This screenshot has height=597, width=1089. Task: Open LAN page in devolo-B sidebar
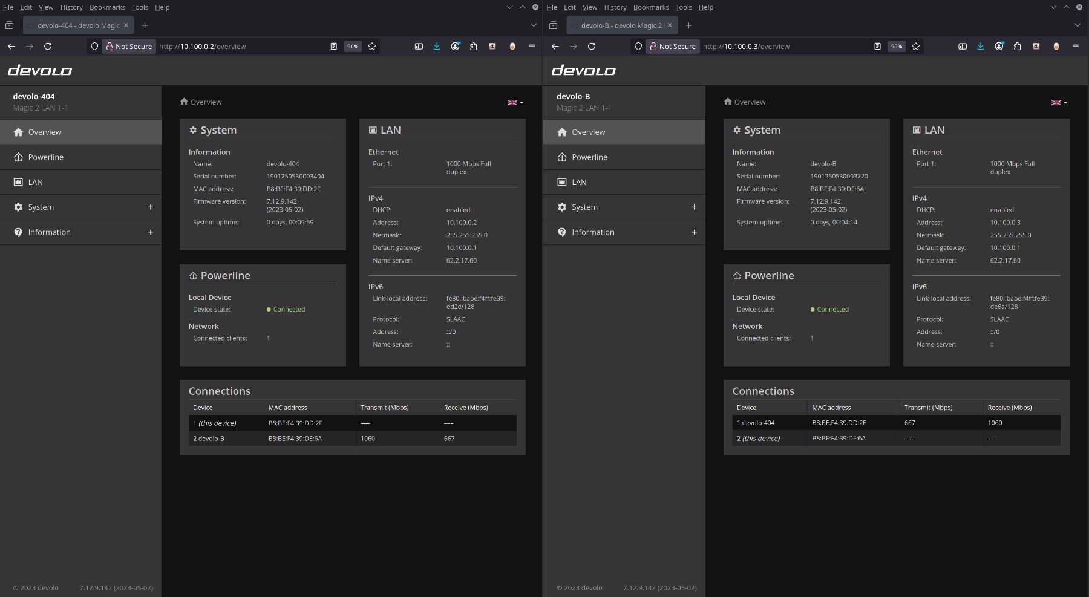[624, 182]
